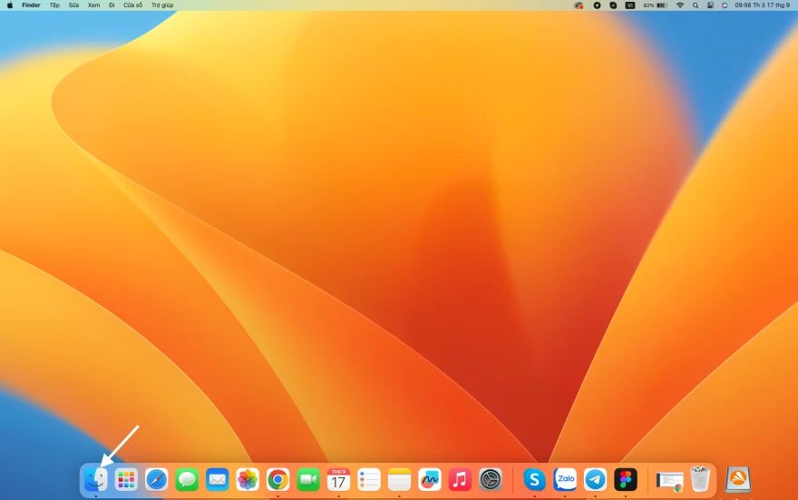Open the Xem menu

pyautogui.click(x=93, y=5)
